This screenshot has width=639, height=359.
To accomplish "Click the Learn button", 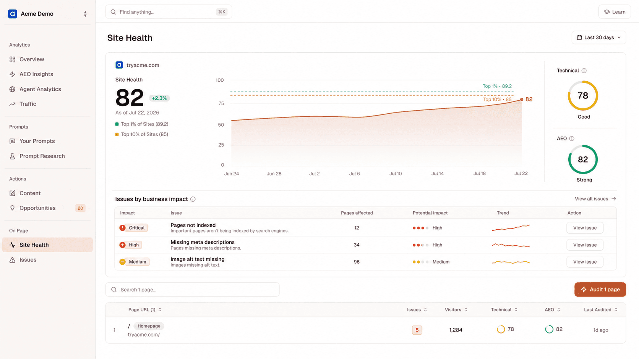I will tap(615, 12).
